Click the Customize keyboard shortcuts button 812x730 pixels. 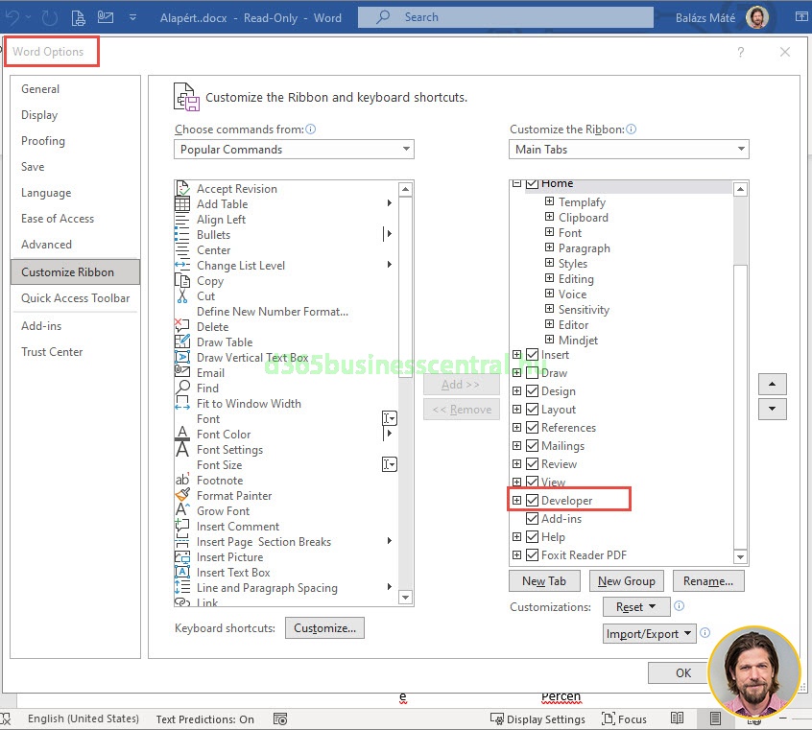324,628
